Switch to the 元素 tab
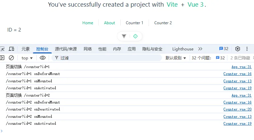254x140 pixels. [x=26, y=49]
